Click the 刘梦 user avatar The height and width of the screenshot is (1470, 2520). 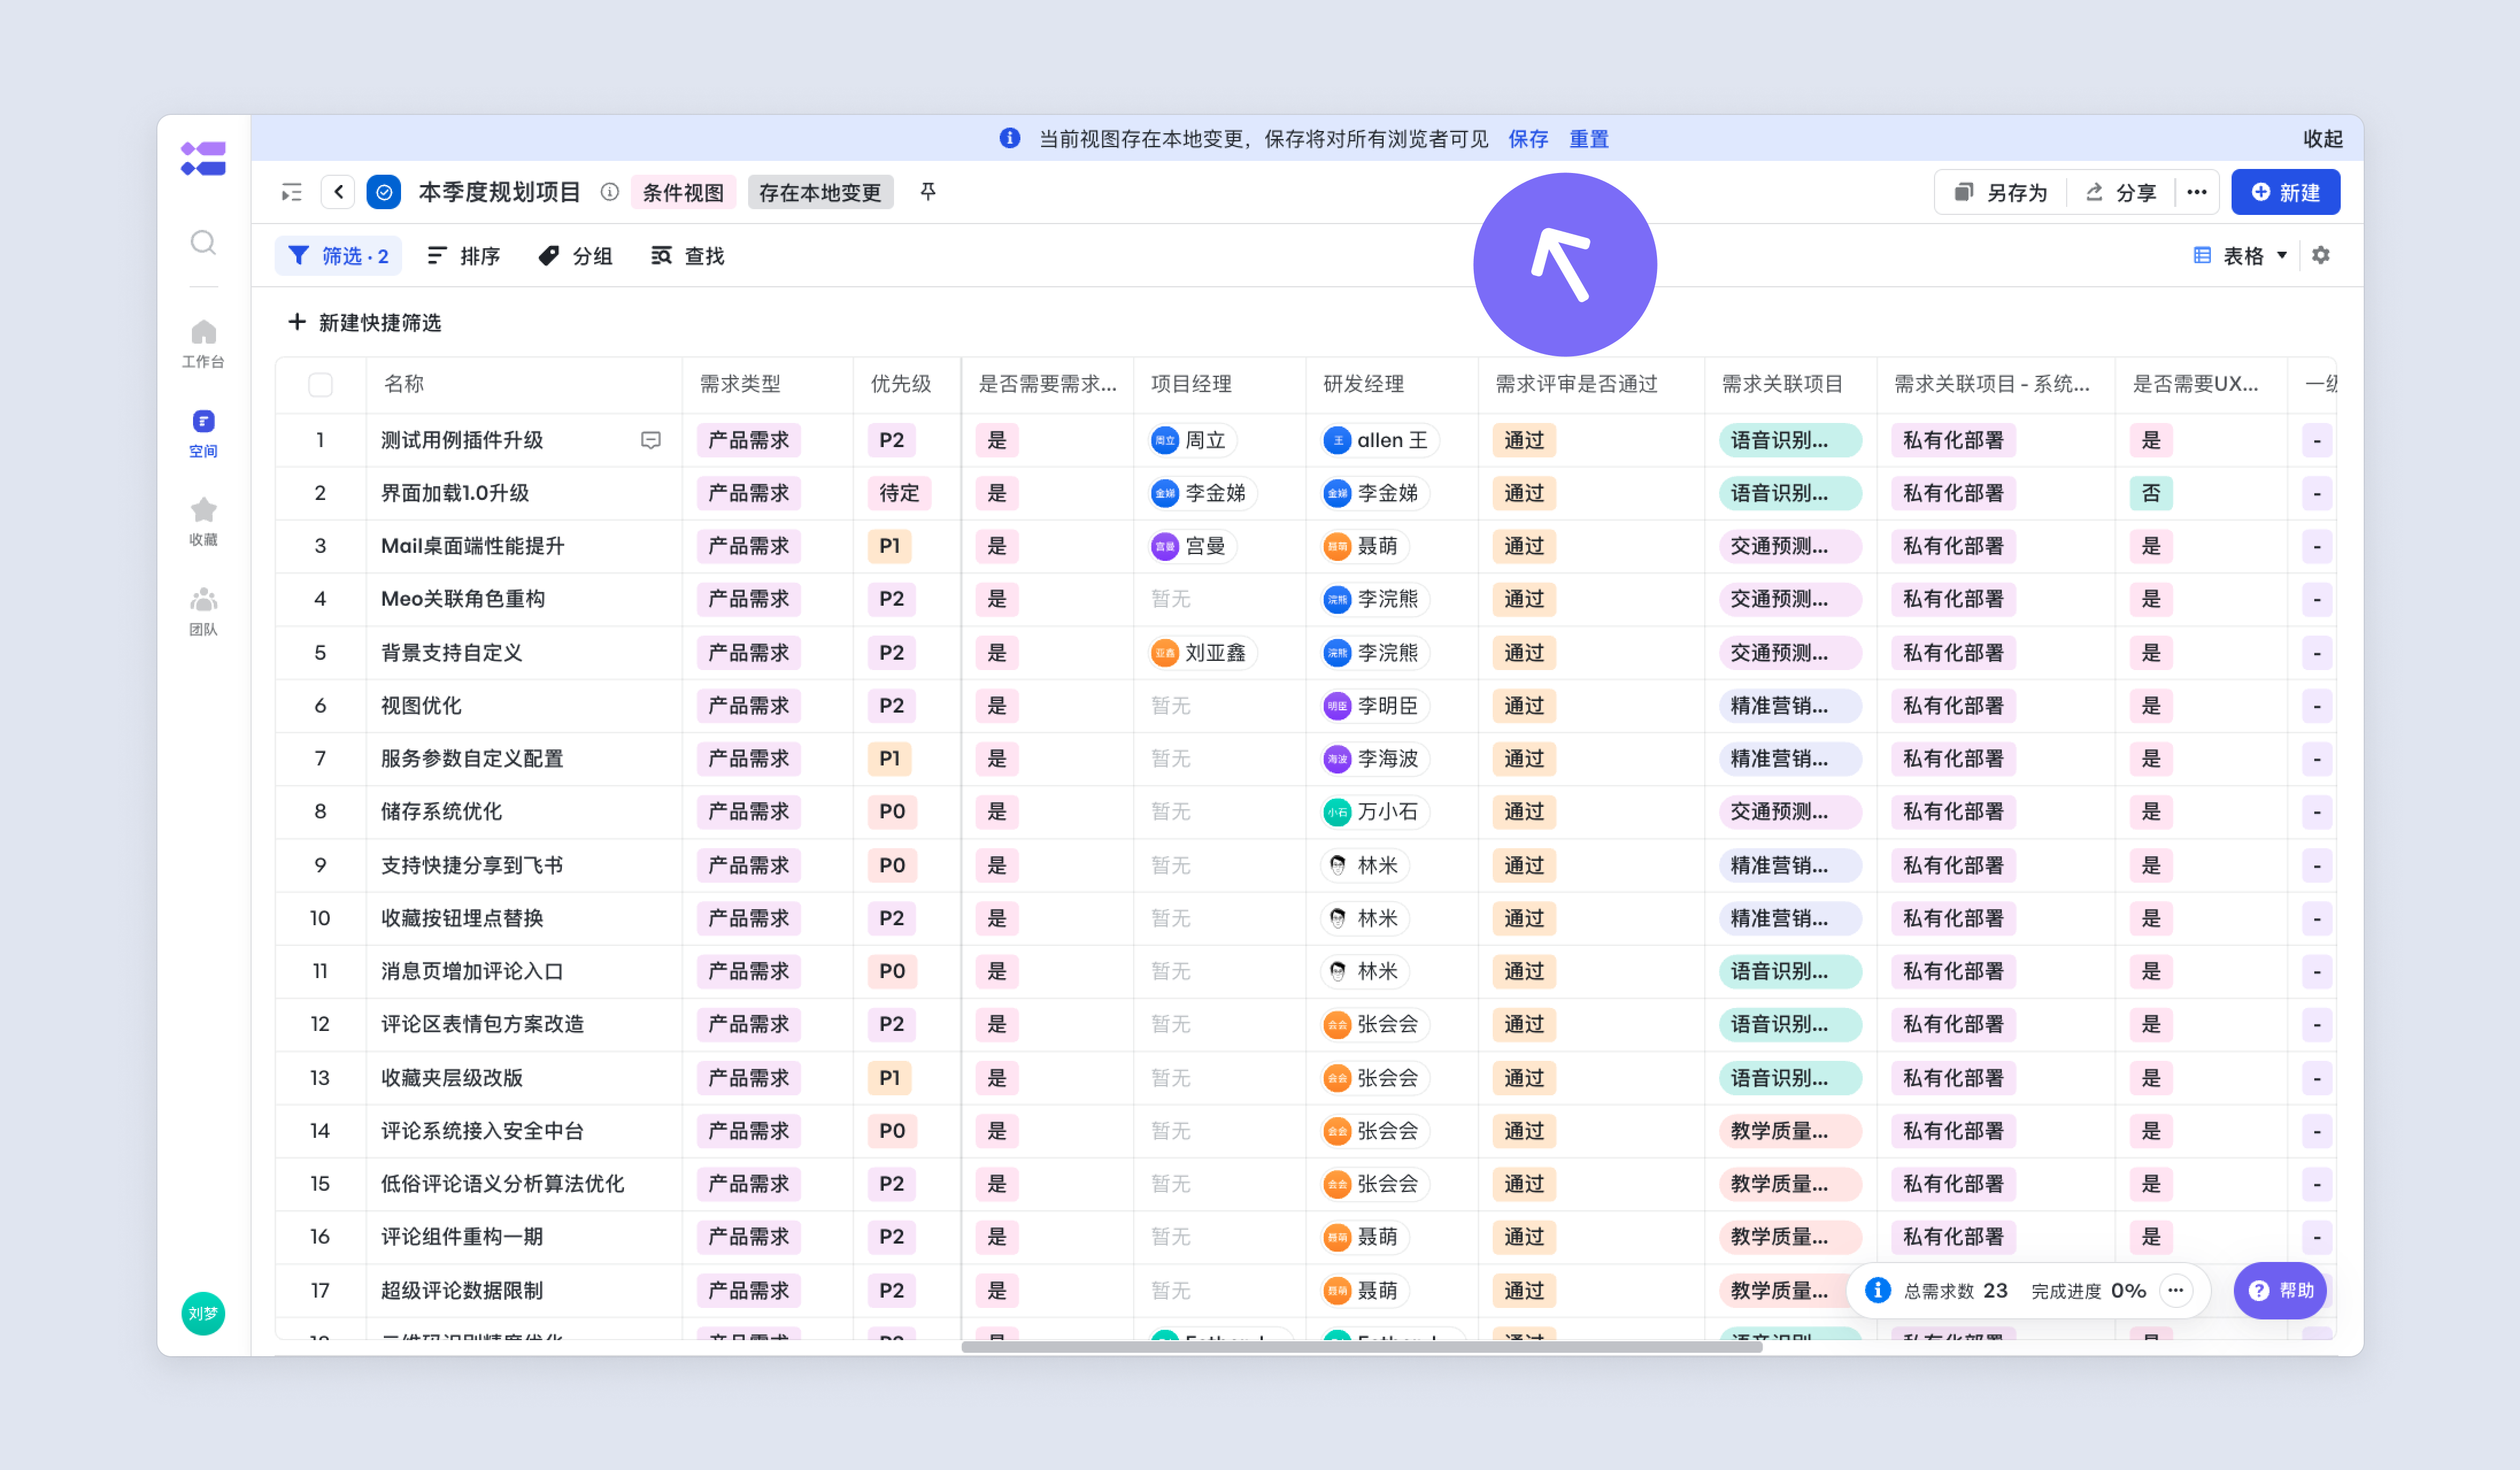tap(203, 1313)
